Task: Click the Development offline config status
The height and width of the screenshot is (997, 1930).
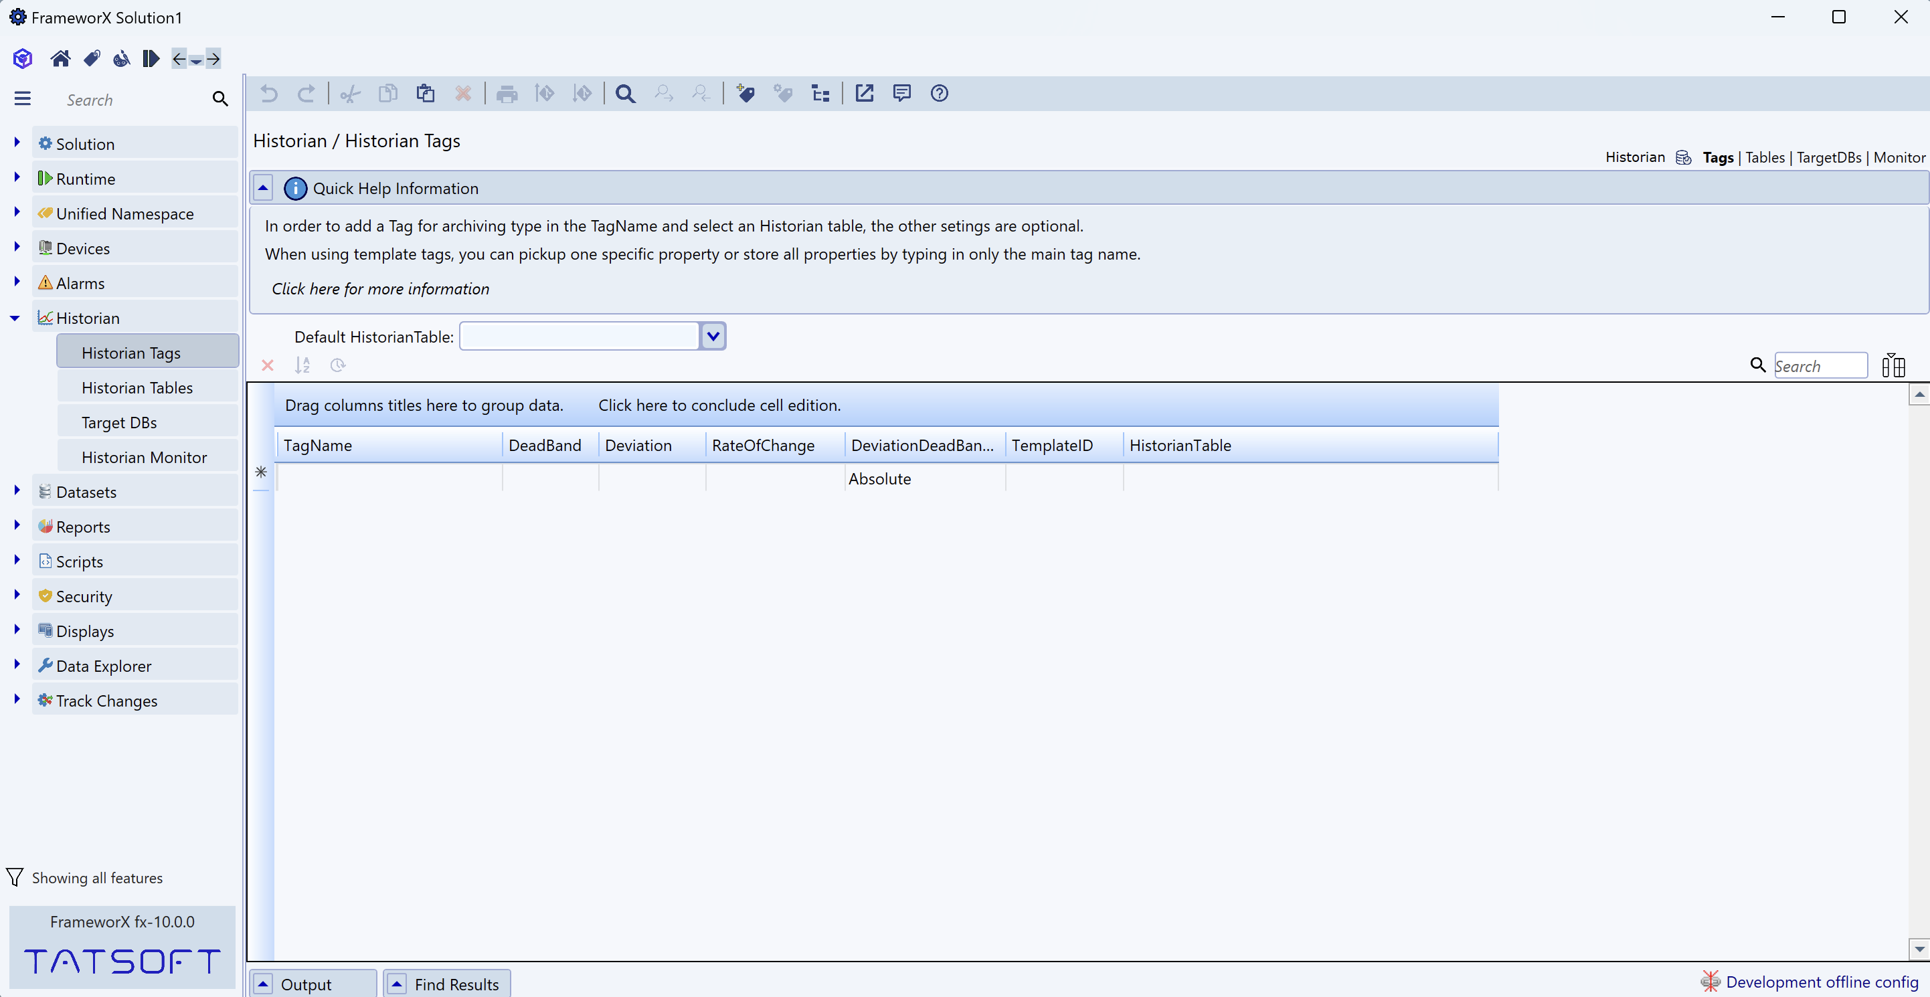Action: click(1812, 981)
